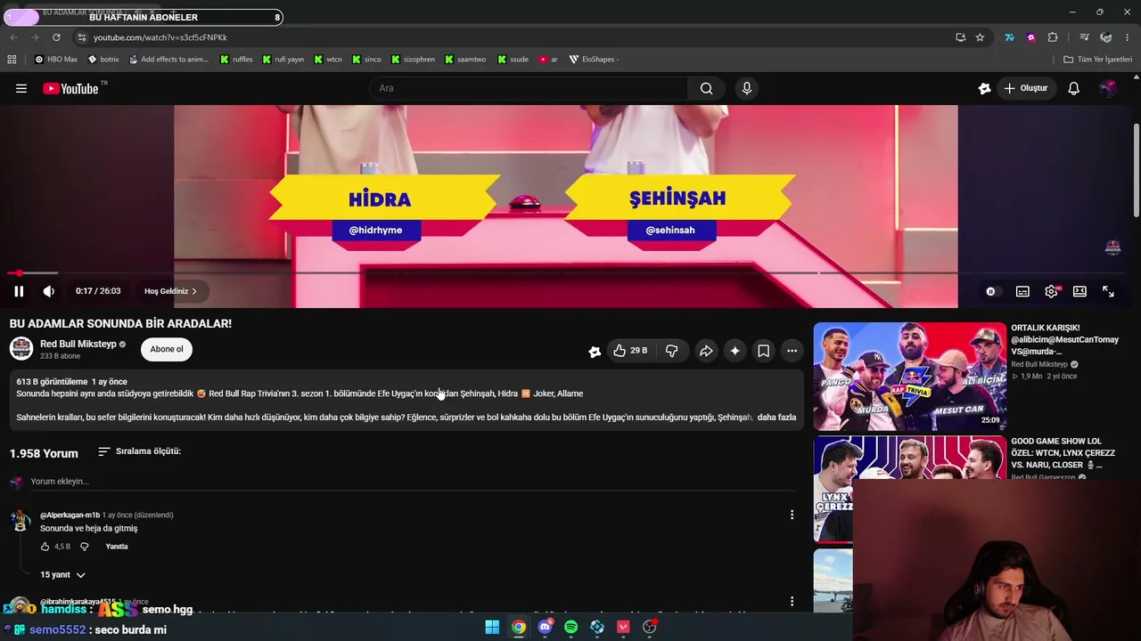This screenshot has height=641, width=1141.
Task: Like Alperkagan-m1b's comment
Action: [45, 547]
